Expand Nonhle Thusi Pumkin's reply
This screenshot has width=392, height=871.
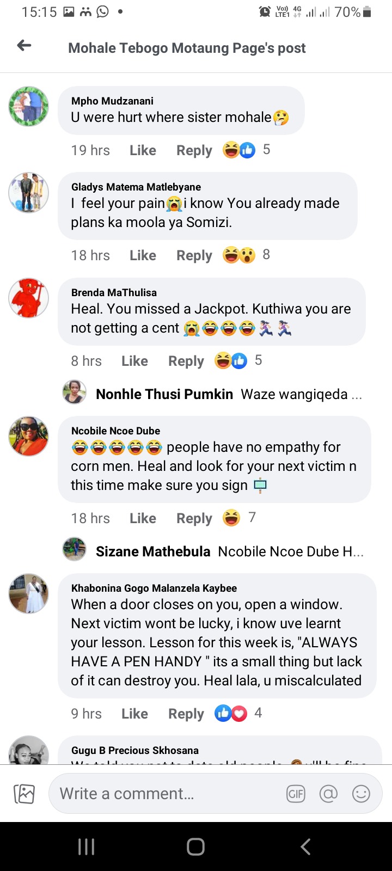212,394
